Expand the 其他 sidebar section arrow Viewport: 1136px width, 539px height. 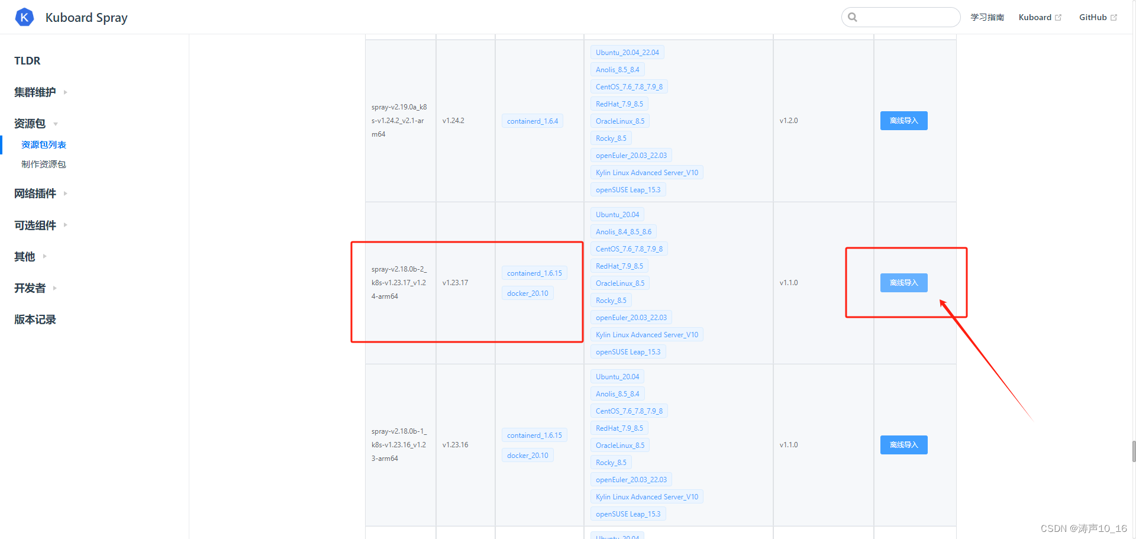tap(44, 256)
